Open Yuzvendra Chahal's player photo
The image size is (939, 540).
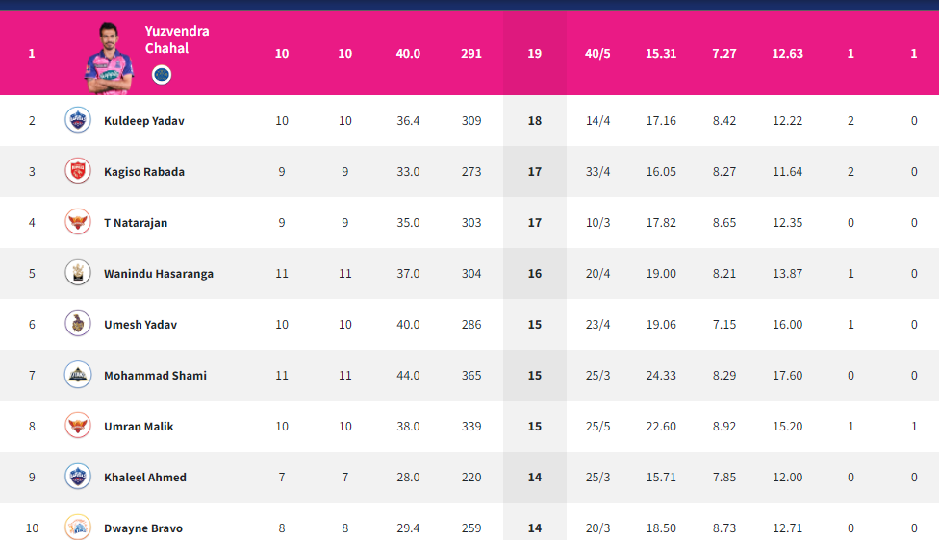pos(109,58)
